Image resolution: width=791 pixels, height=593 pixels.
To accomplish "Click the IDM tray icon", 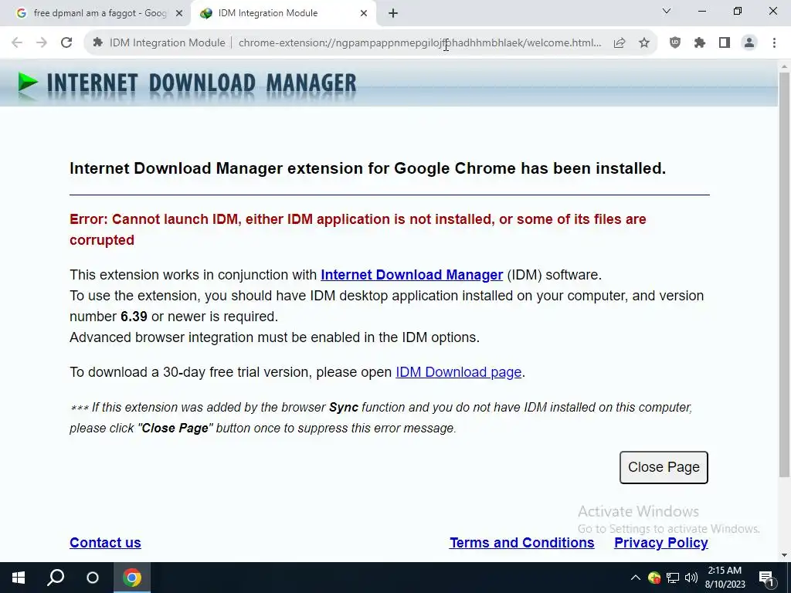I will point(654,578).
